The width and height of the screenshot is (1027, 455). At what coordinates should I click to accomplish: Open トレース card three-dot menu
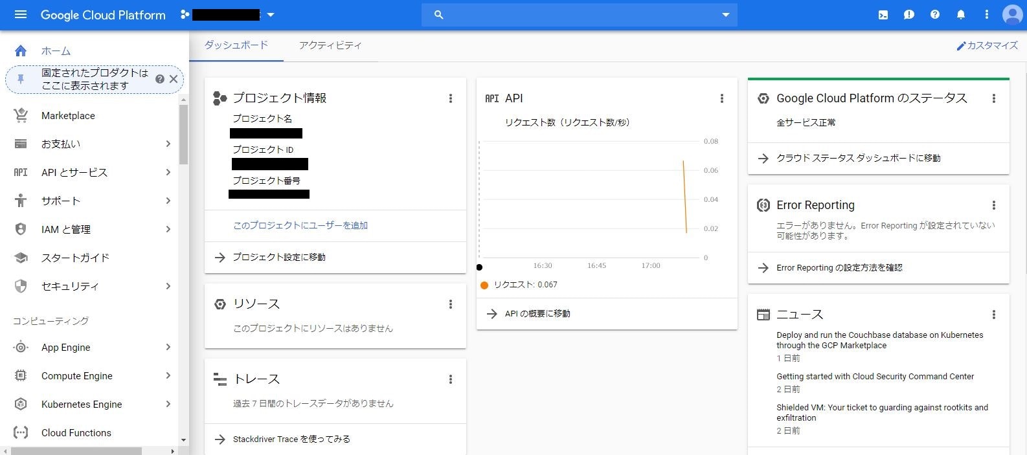pyautogui.click(x=451, y=379)
